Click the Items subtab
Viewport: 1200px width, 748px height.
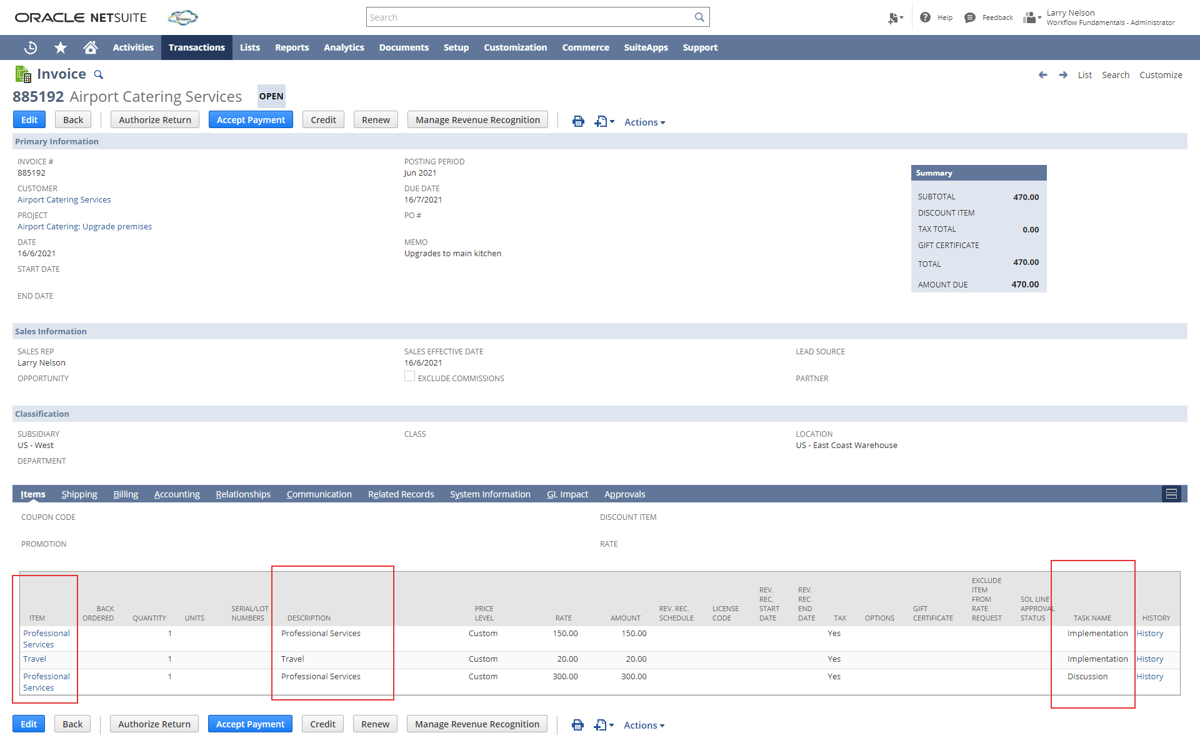[33, 494]
